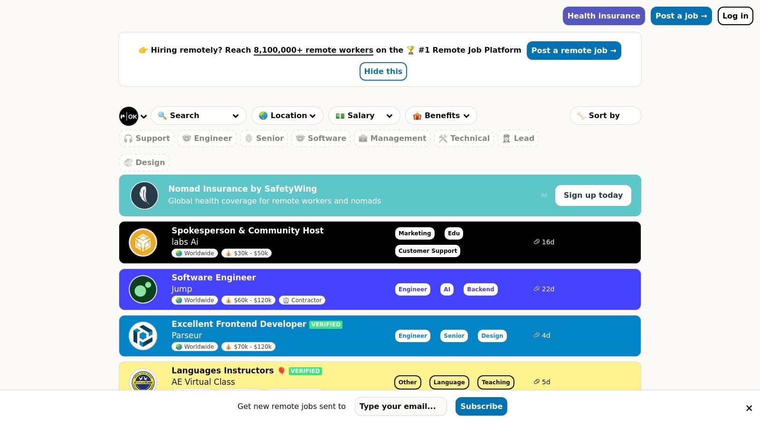Click the Remote OK logo icon

point(128,116)
